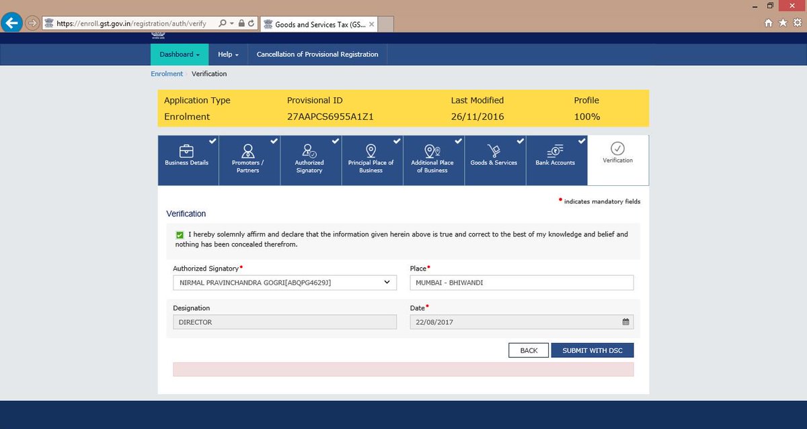
Task: Toggle the solemn declaration checkbox
Action: [180, 235]
